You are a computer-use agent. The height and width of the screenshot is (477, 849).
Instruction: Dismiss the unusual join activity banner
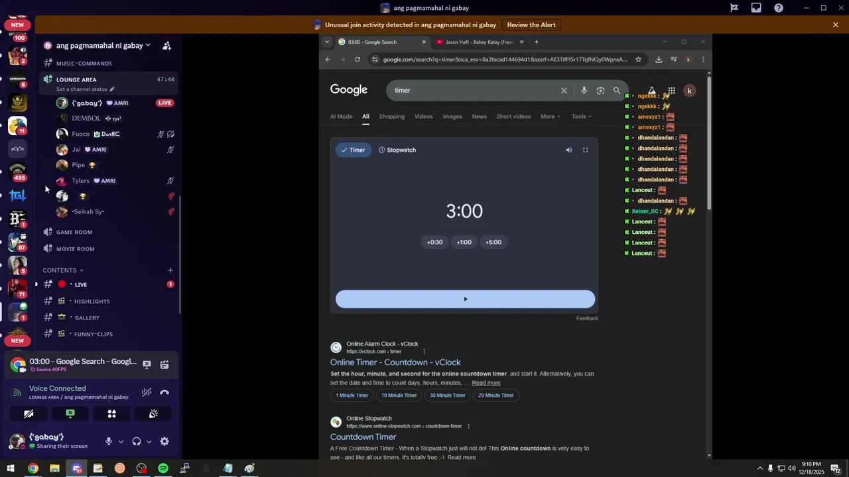pyautogui.click(x=836, y=25)
